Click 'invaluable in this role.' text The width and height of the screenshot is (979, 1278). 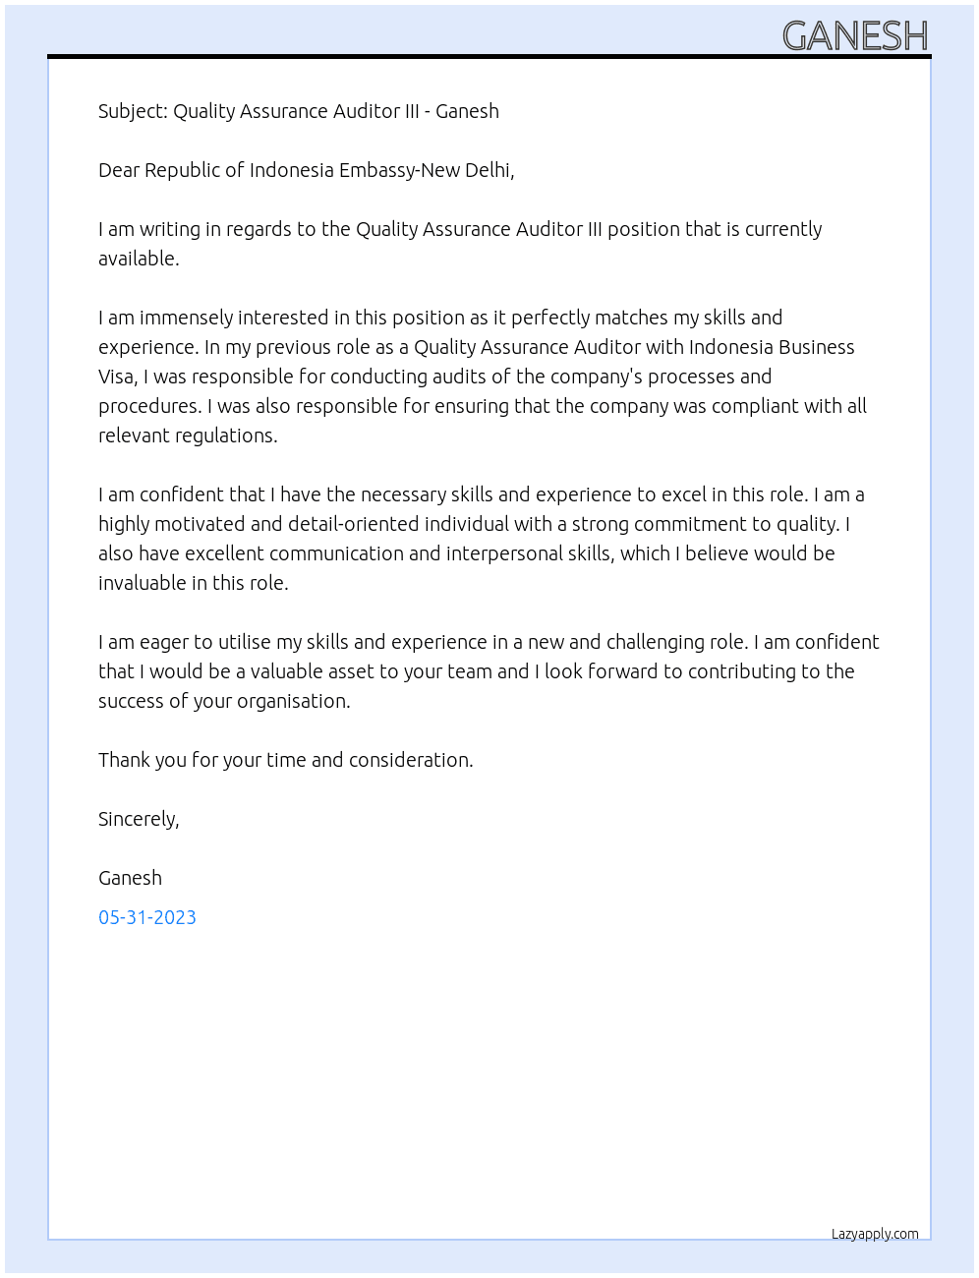pyautogui.click(x=194, y=583)
